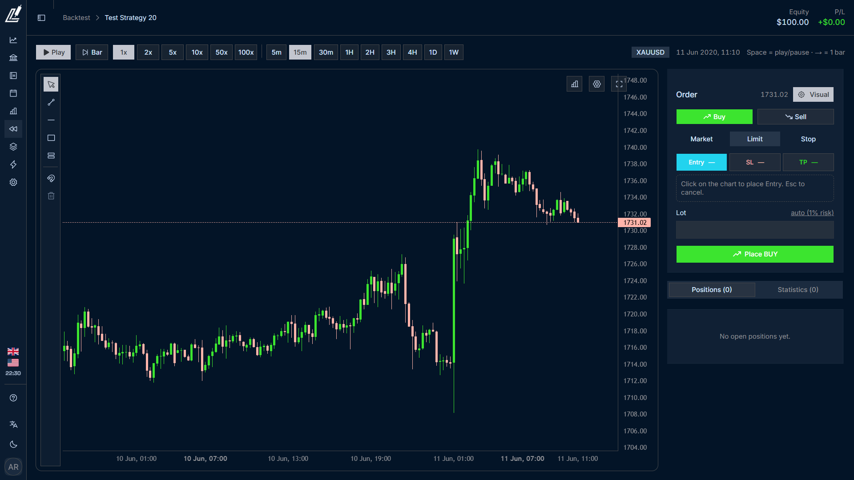This screenshot has height=480, width=854.
Task: Advance one Bar forward
Action: tap(92, 52)
